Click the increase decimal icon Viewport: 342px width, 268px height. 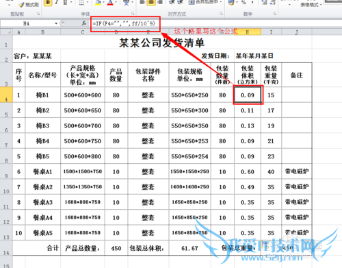(265, 2)
